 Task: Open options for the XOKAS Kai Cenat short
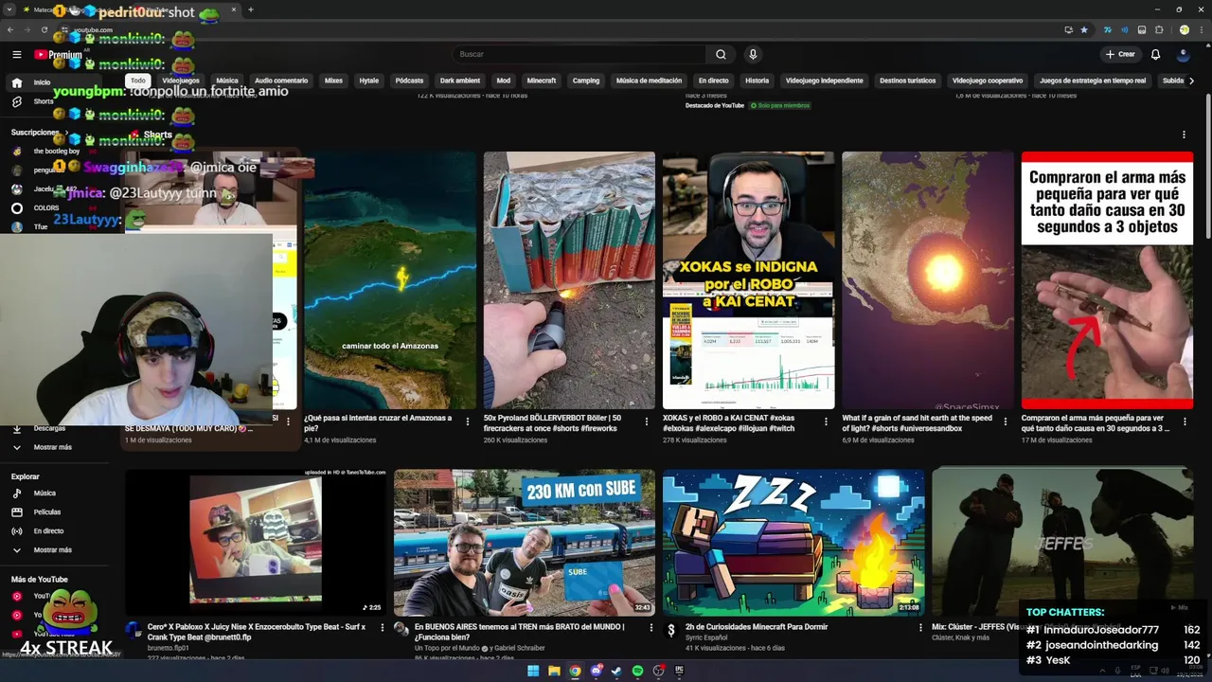(x=827, y=422)
